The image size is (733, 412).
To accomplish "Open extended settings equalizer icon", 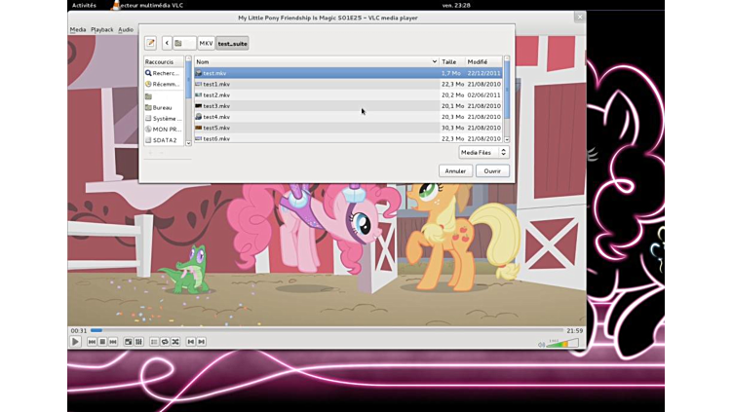I will pos(138,342).
